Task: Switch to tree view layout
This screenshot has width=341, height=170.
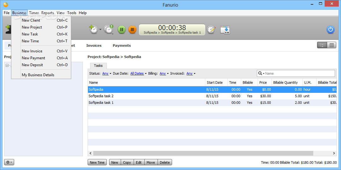Action: [322, 45]
